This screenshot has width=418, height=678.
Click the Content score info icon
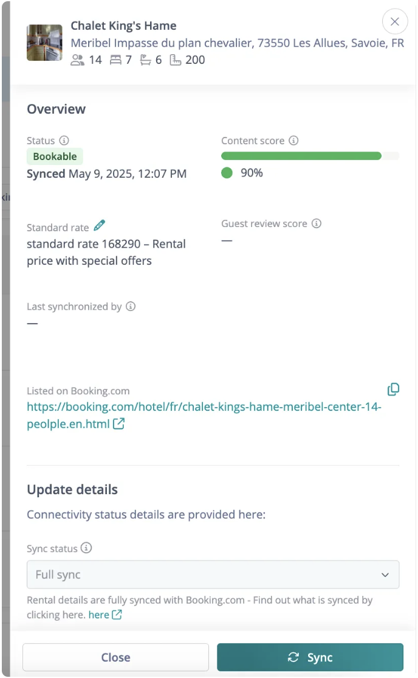[293, 141]
